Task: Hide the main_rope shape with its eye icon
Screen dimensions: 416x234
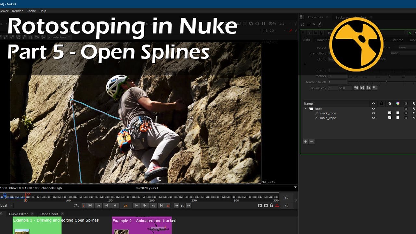Action: click(x=373, y=118)
